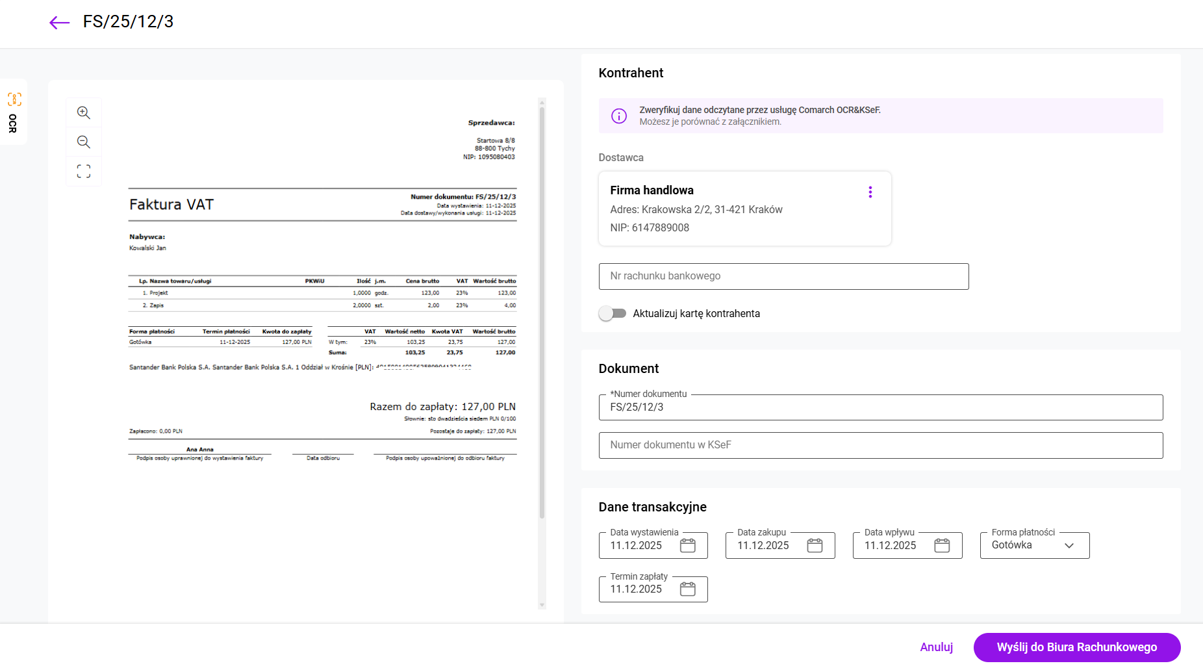The image size is (1203, 668).
Task: Click the Nr rachunku bankowego field
Action: (x=783, y=276)
